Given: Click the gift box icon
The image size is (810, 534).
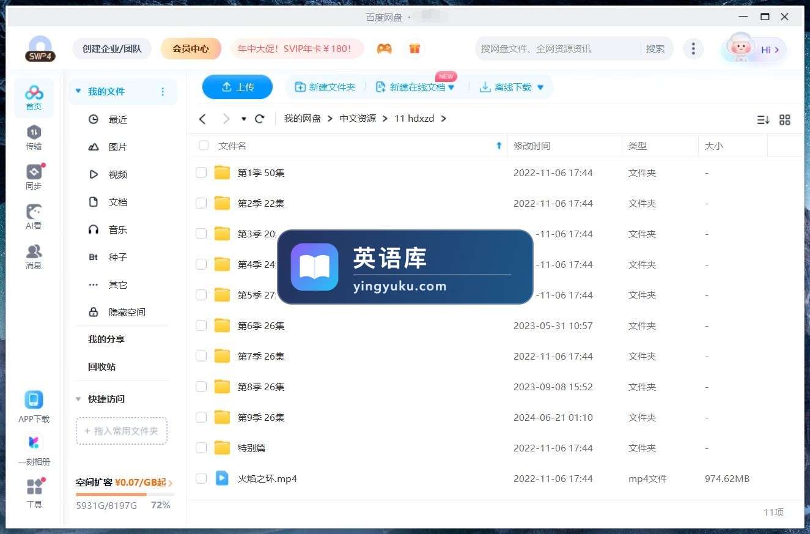Looking at the screenshot, I should click(414, 48).
